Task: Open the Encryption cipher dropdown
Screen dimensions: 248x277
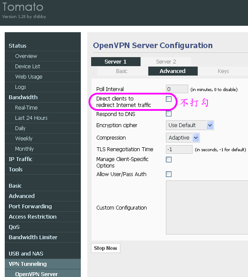Action: tap(190, 125)
